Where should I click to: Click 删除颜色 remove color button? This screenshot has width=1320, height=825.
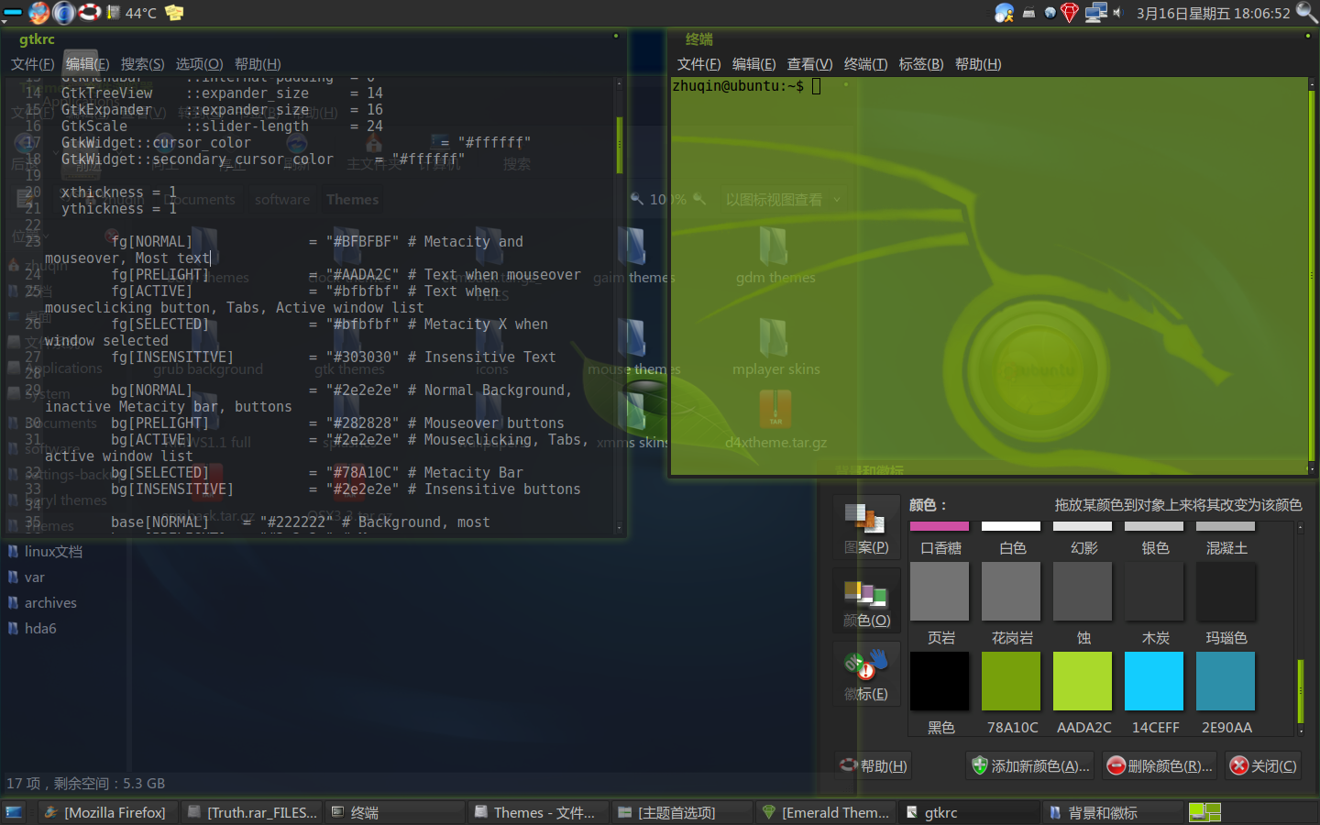pyautogui.click(x=1160, y=765)
